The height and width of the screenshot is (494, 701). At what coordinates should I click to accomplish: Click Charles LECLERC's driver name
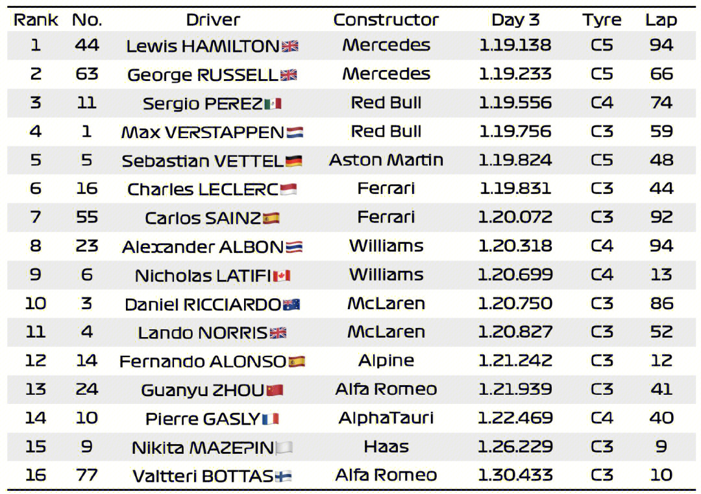tap(203, 189)
